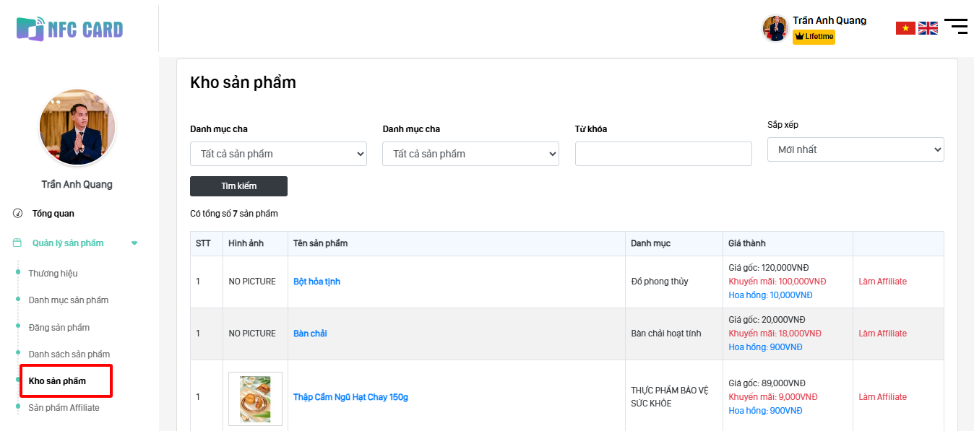Click the Thập Cẩm Ngũ Hạt Chay thumbnail
The width and height of the screenshot is (974, 431).
click(x=255, y=399)
